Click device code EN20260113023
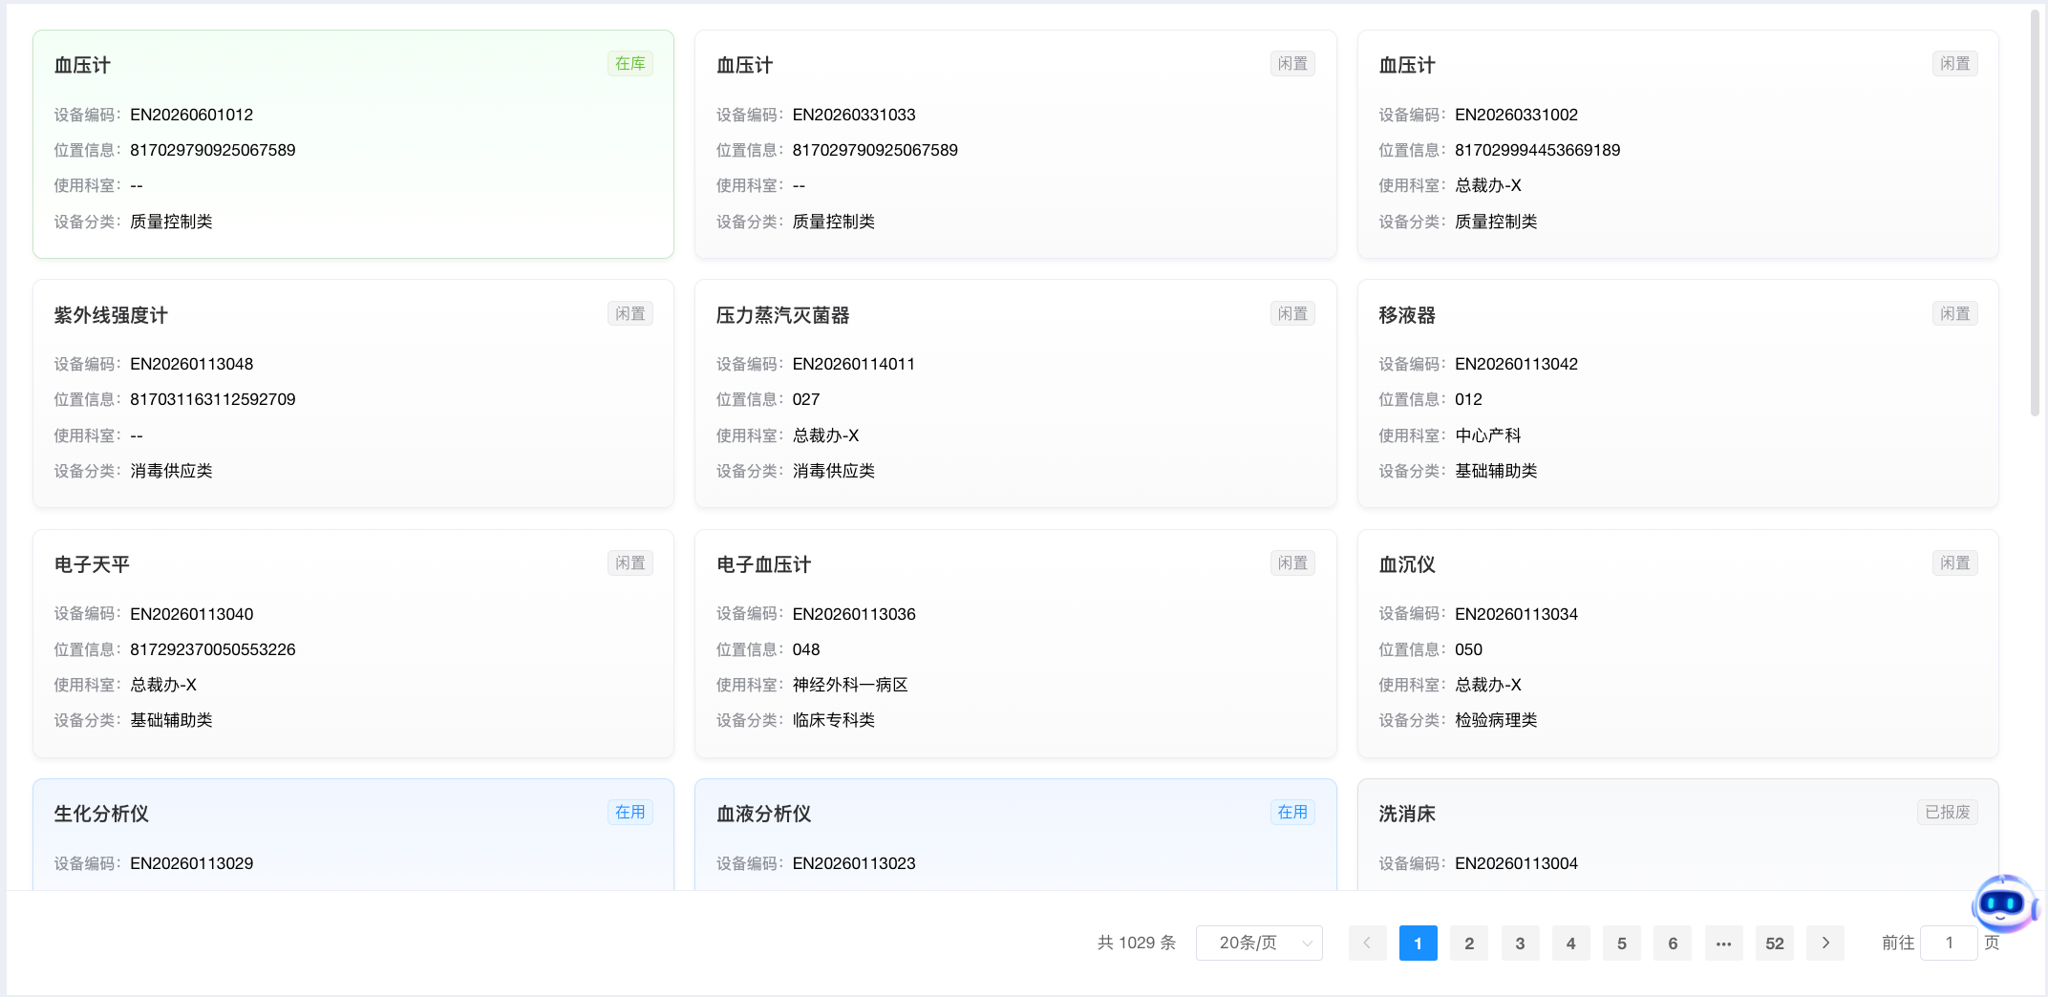 (854, 863)
